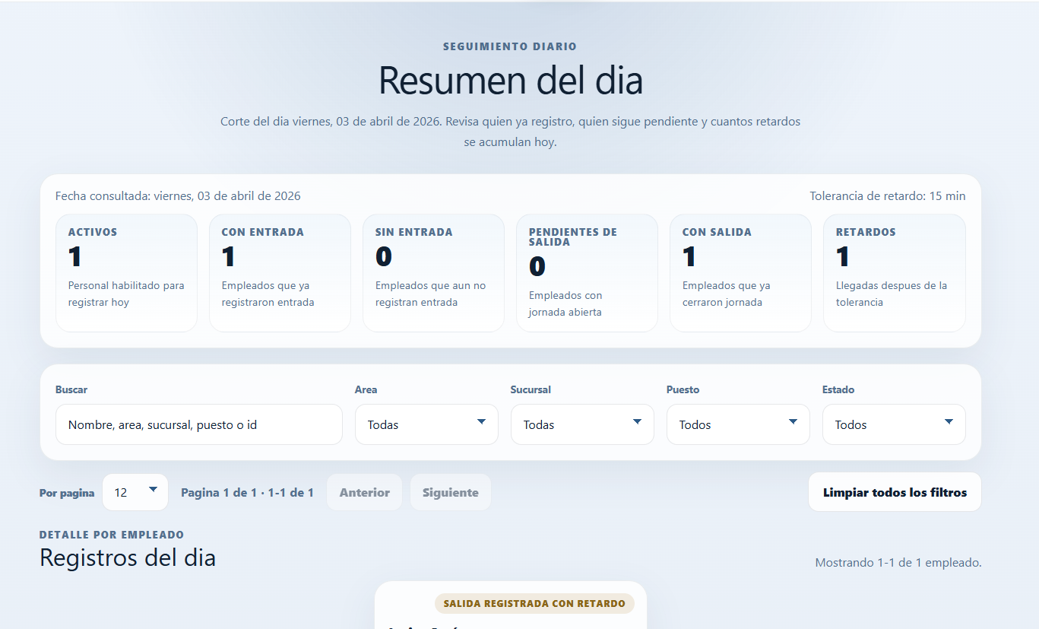Image resolution: width=1039 pixels, height=629 pixels.
Task: Select the ACTIVOS summary card
Action: point(126,272)
